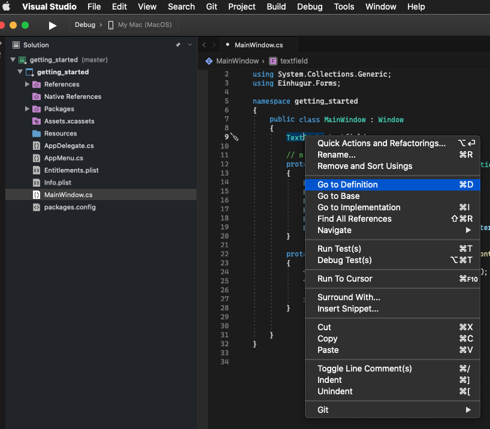The width and height of the screenshot is (490, 429).
Task: Click the MainWindow class icon in breadcrumb
Action: [x=209, y=61]
